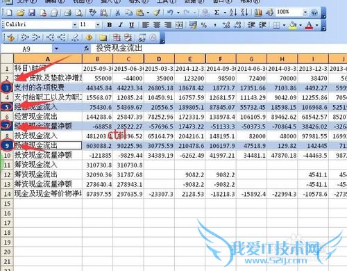This screenshot has width=347, height=271.
Task: Run the spelling check
Action: pos(92,13)
